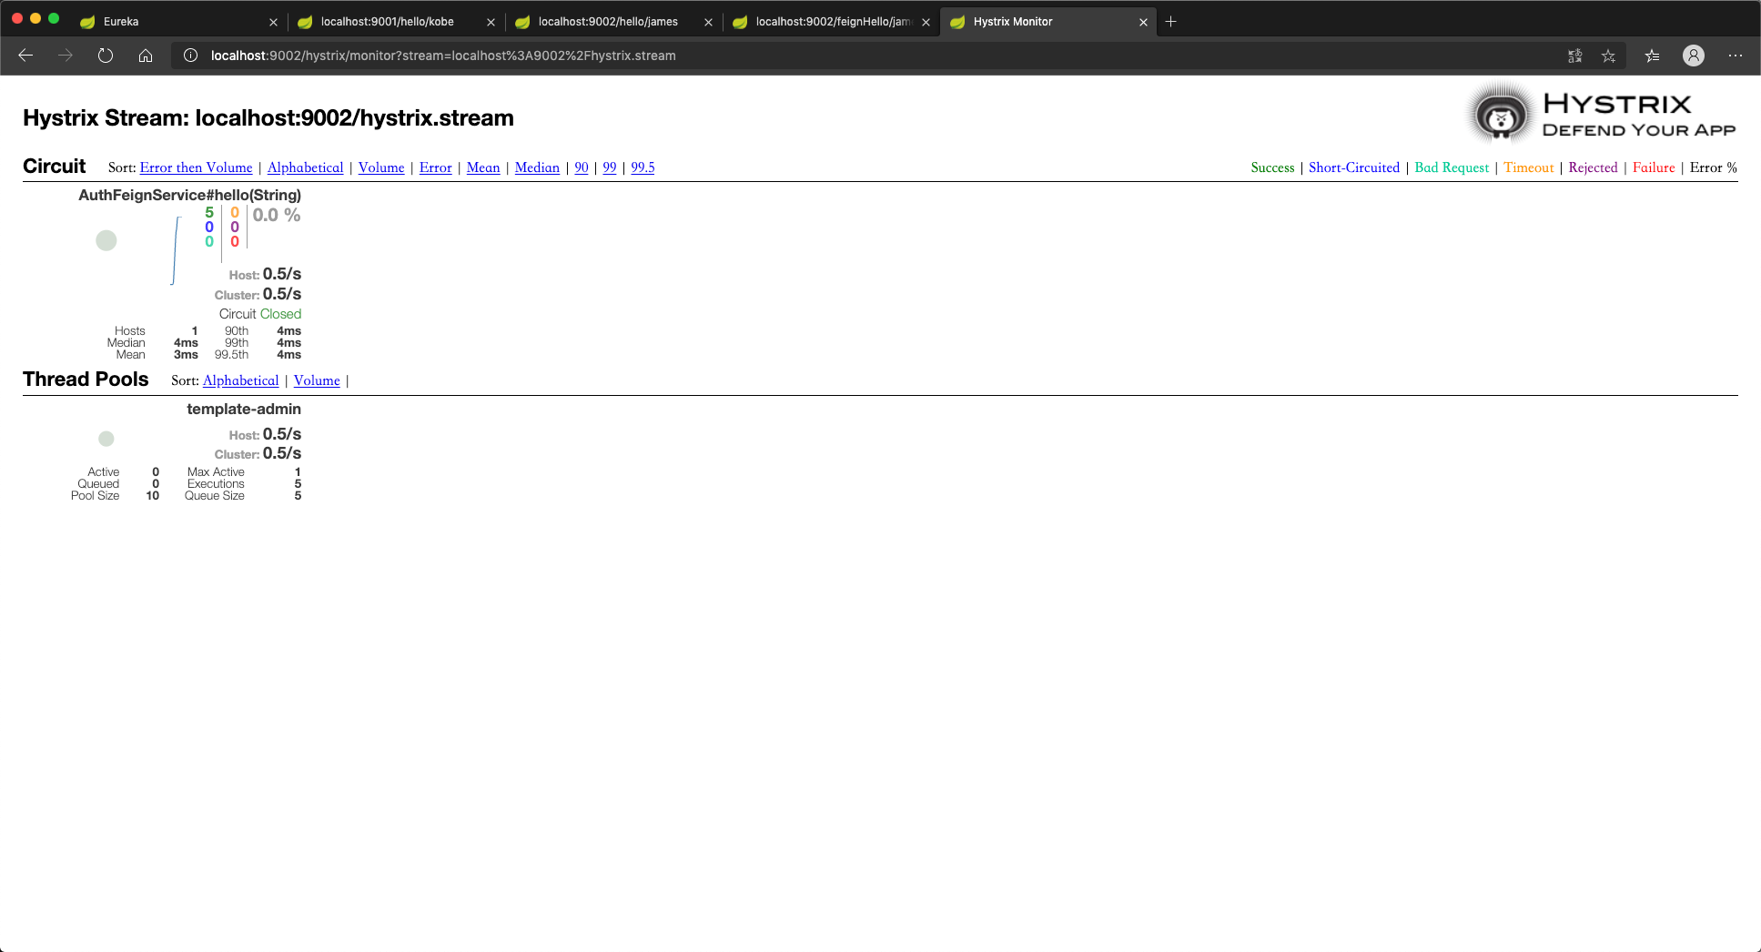Click the Success legend label
The height and width of the screenshot is (952, 1761).
tap(1272, 167)
